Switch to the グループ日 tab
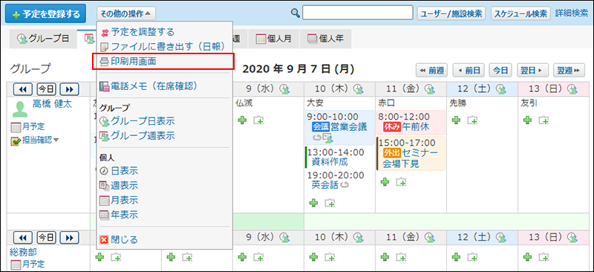Viewport: 594px width, 272px height. pos(43,39)
